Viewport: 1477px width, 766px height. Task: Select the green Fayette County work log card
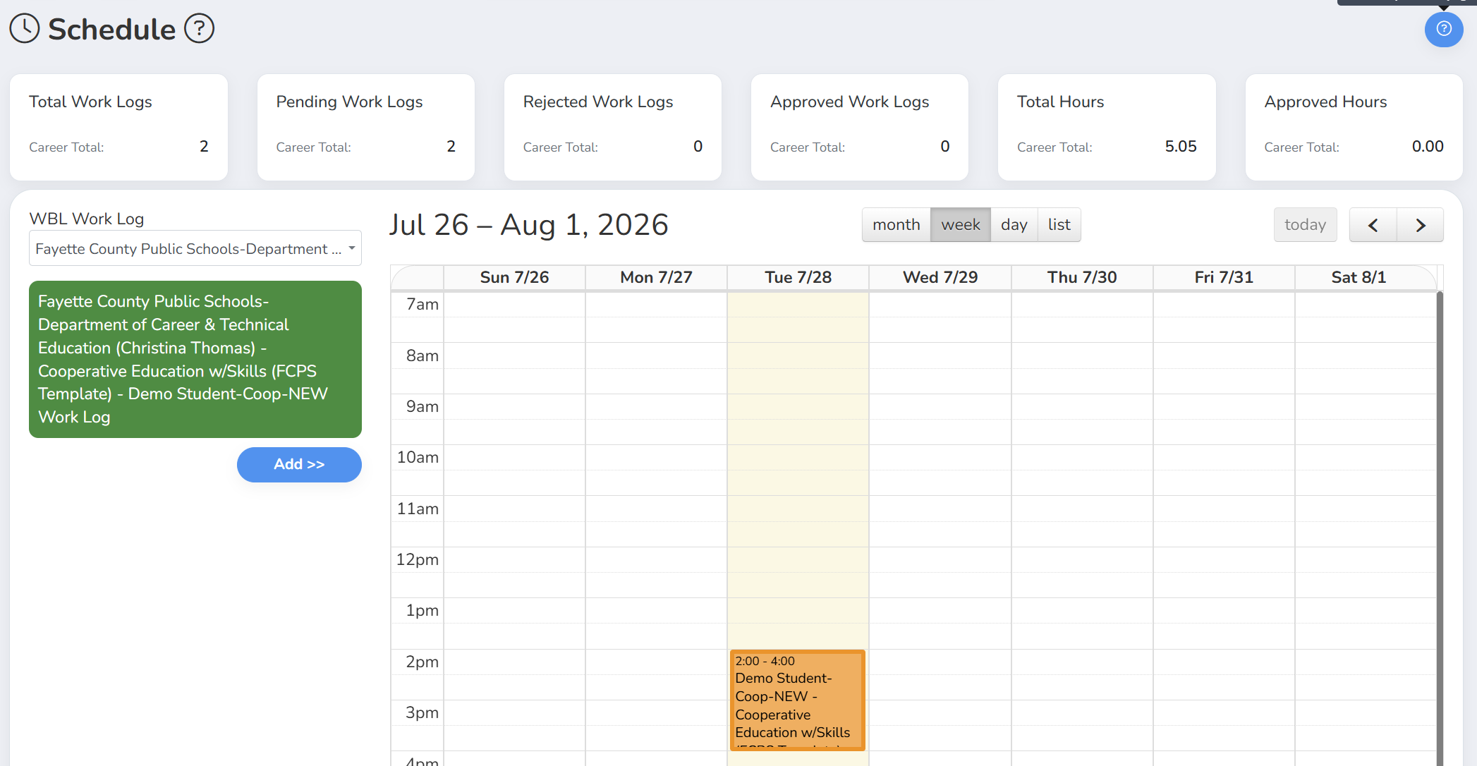tap(195, 359)
